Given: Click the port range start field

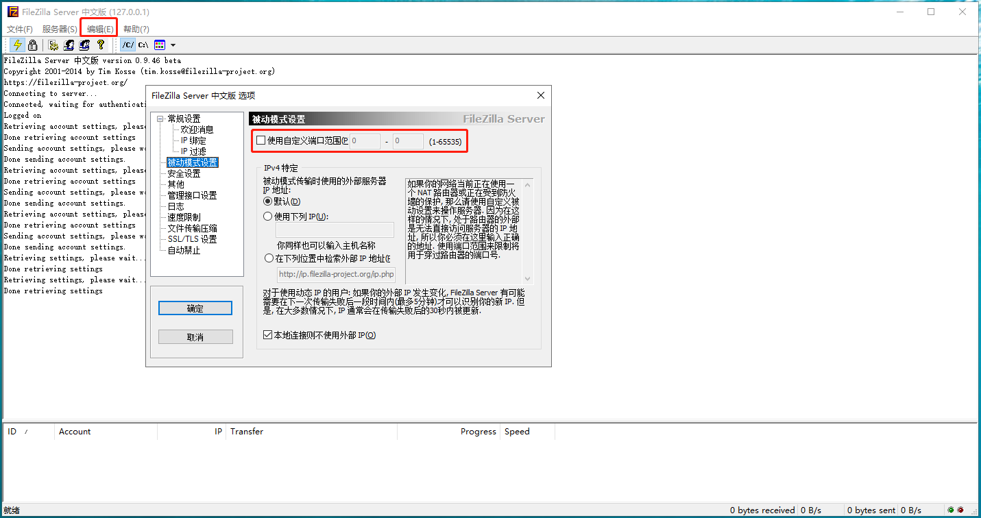Looking at the screenshot, I should tap(365, 141).
